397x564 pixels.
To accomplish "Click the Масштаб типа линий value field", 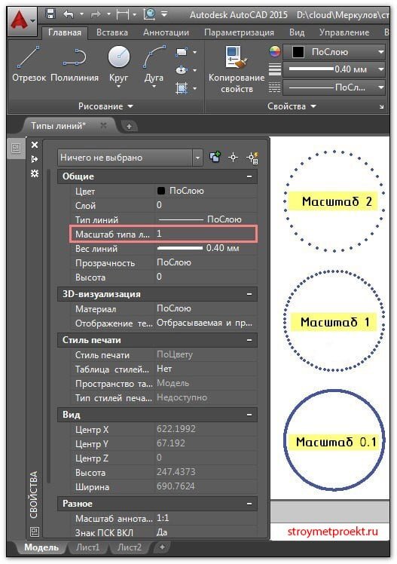I will (206, 234).
